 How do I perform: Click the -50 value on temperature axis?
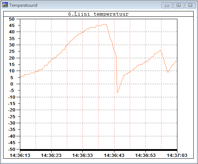click(x=11, y=149)
